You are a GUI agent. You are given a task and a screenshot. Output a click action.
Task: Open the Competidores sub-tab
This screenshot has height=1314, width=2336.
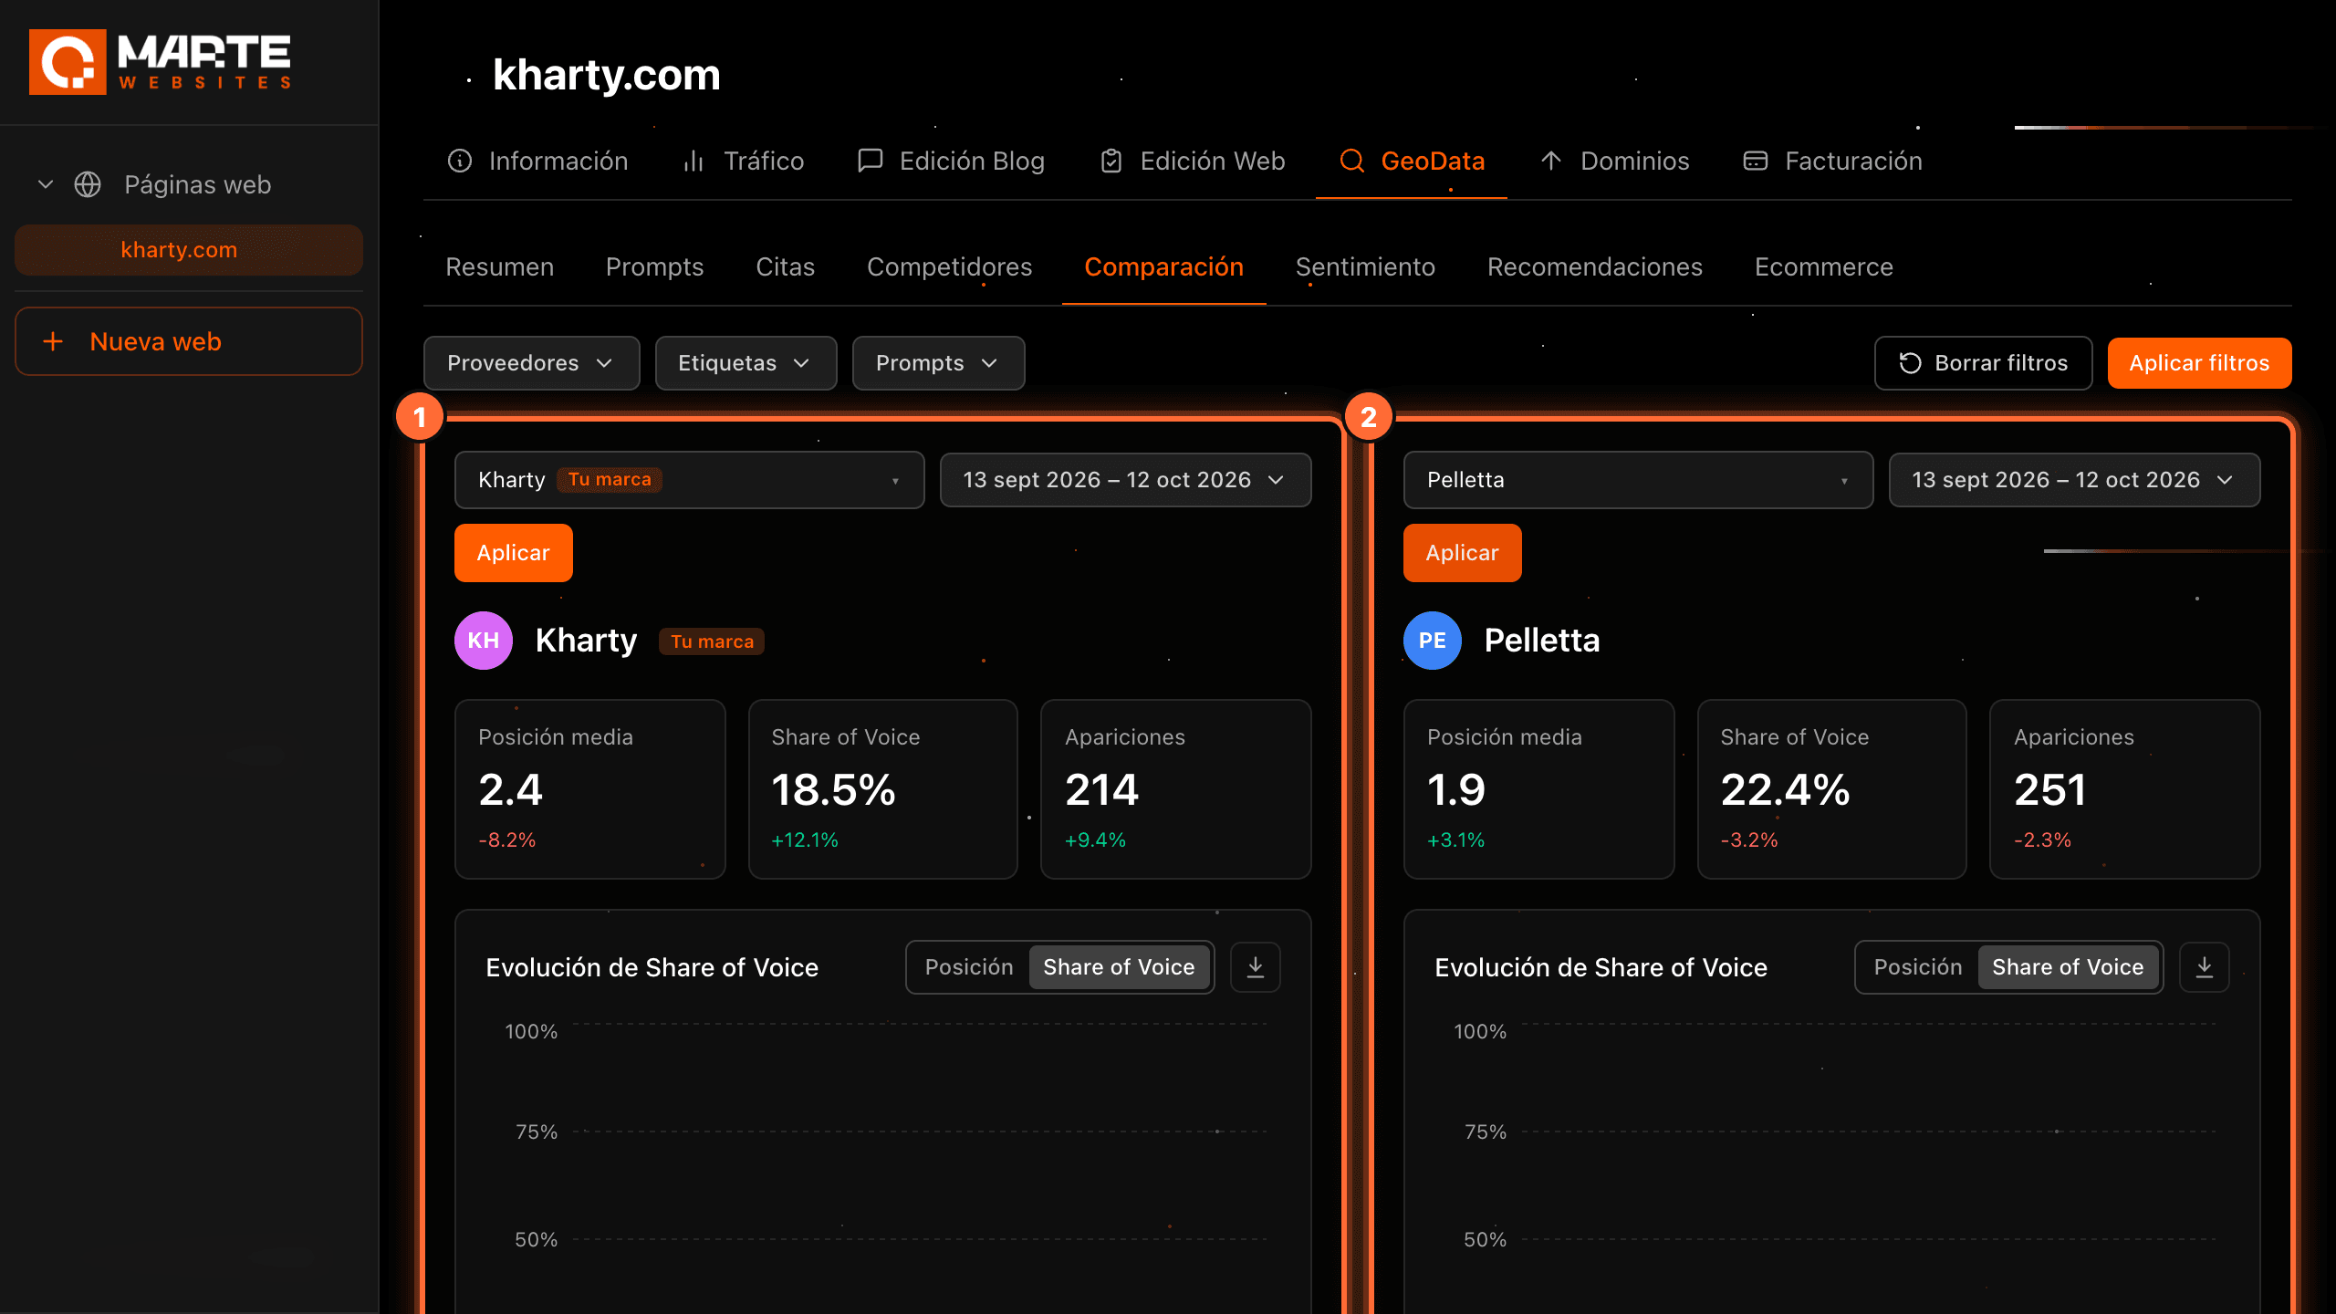point(949,266)
